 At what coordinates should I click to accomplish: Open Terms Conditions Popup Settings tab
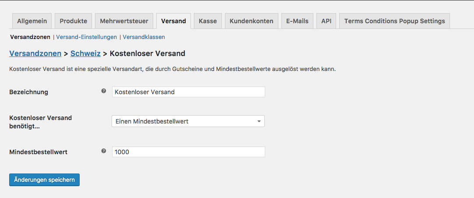pos(394,21)
